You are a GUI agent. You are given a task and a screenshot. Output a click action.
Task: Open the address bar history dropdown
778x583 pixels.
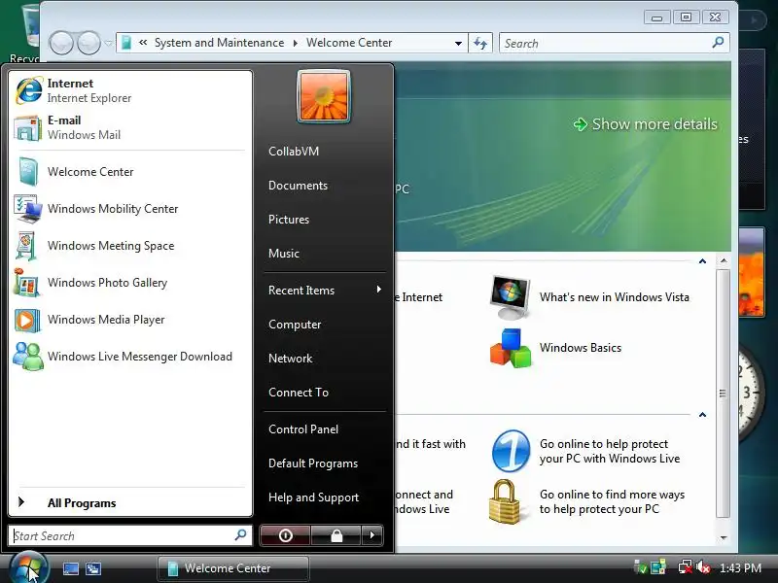tap(458, 43)
